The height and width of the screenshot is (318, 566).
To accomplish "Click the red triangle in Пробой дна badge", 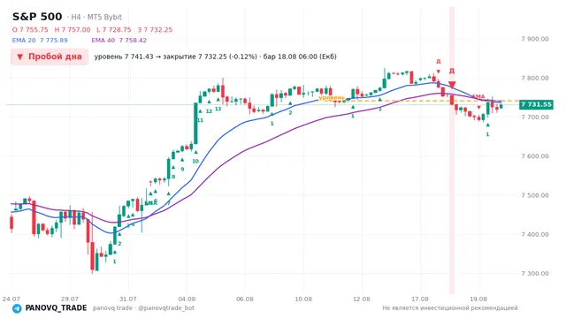I will pyautogui.click(x=19, y=57).
